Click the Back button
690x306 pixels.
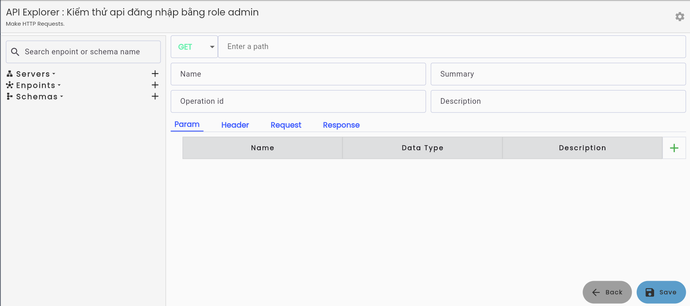(x=607, y=292)
